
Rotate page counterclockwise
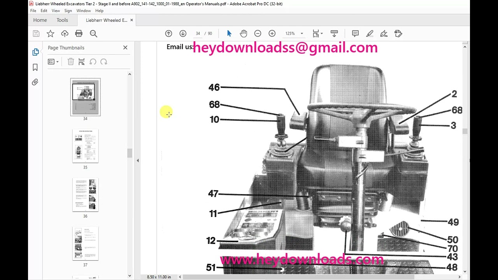point(93,61)
